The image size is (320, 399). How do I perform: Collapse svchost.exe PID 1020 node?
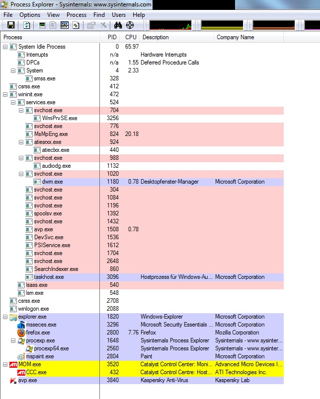coord(21,174)
